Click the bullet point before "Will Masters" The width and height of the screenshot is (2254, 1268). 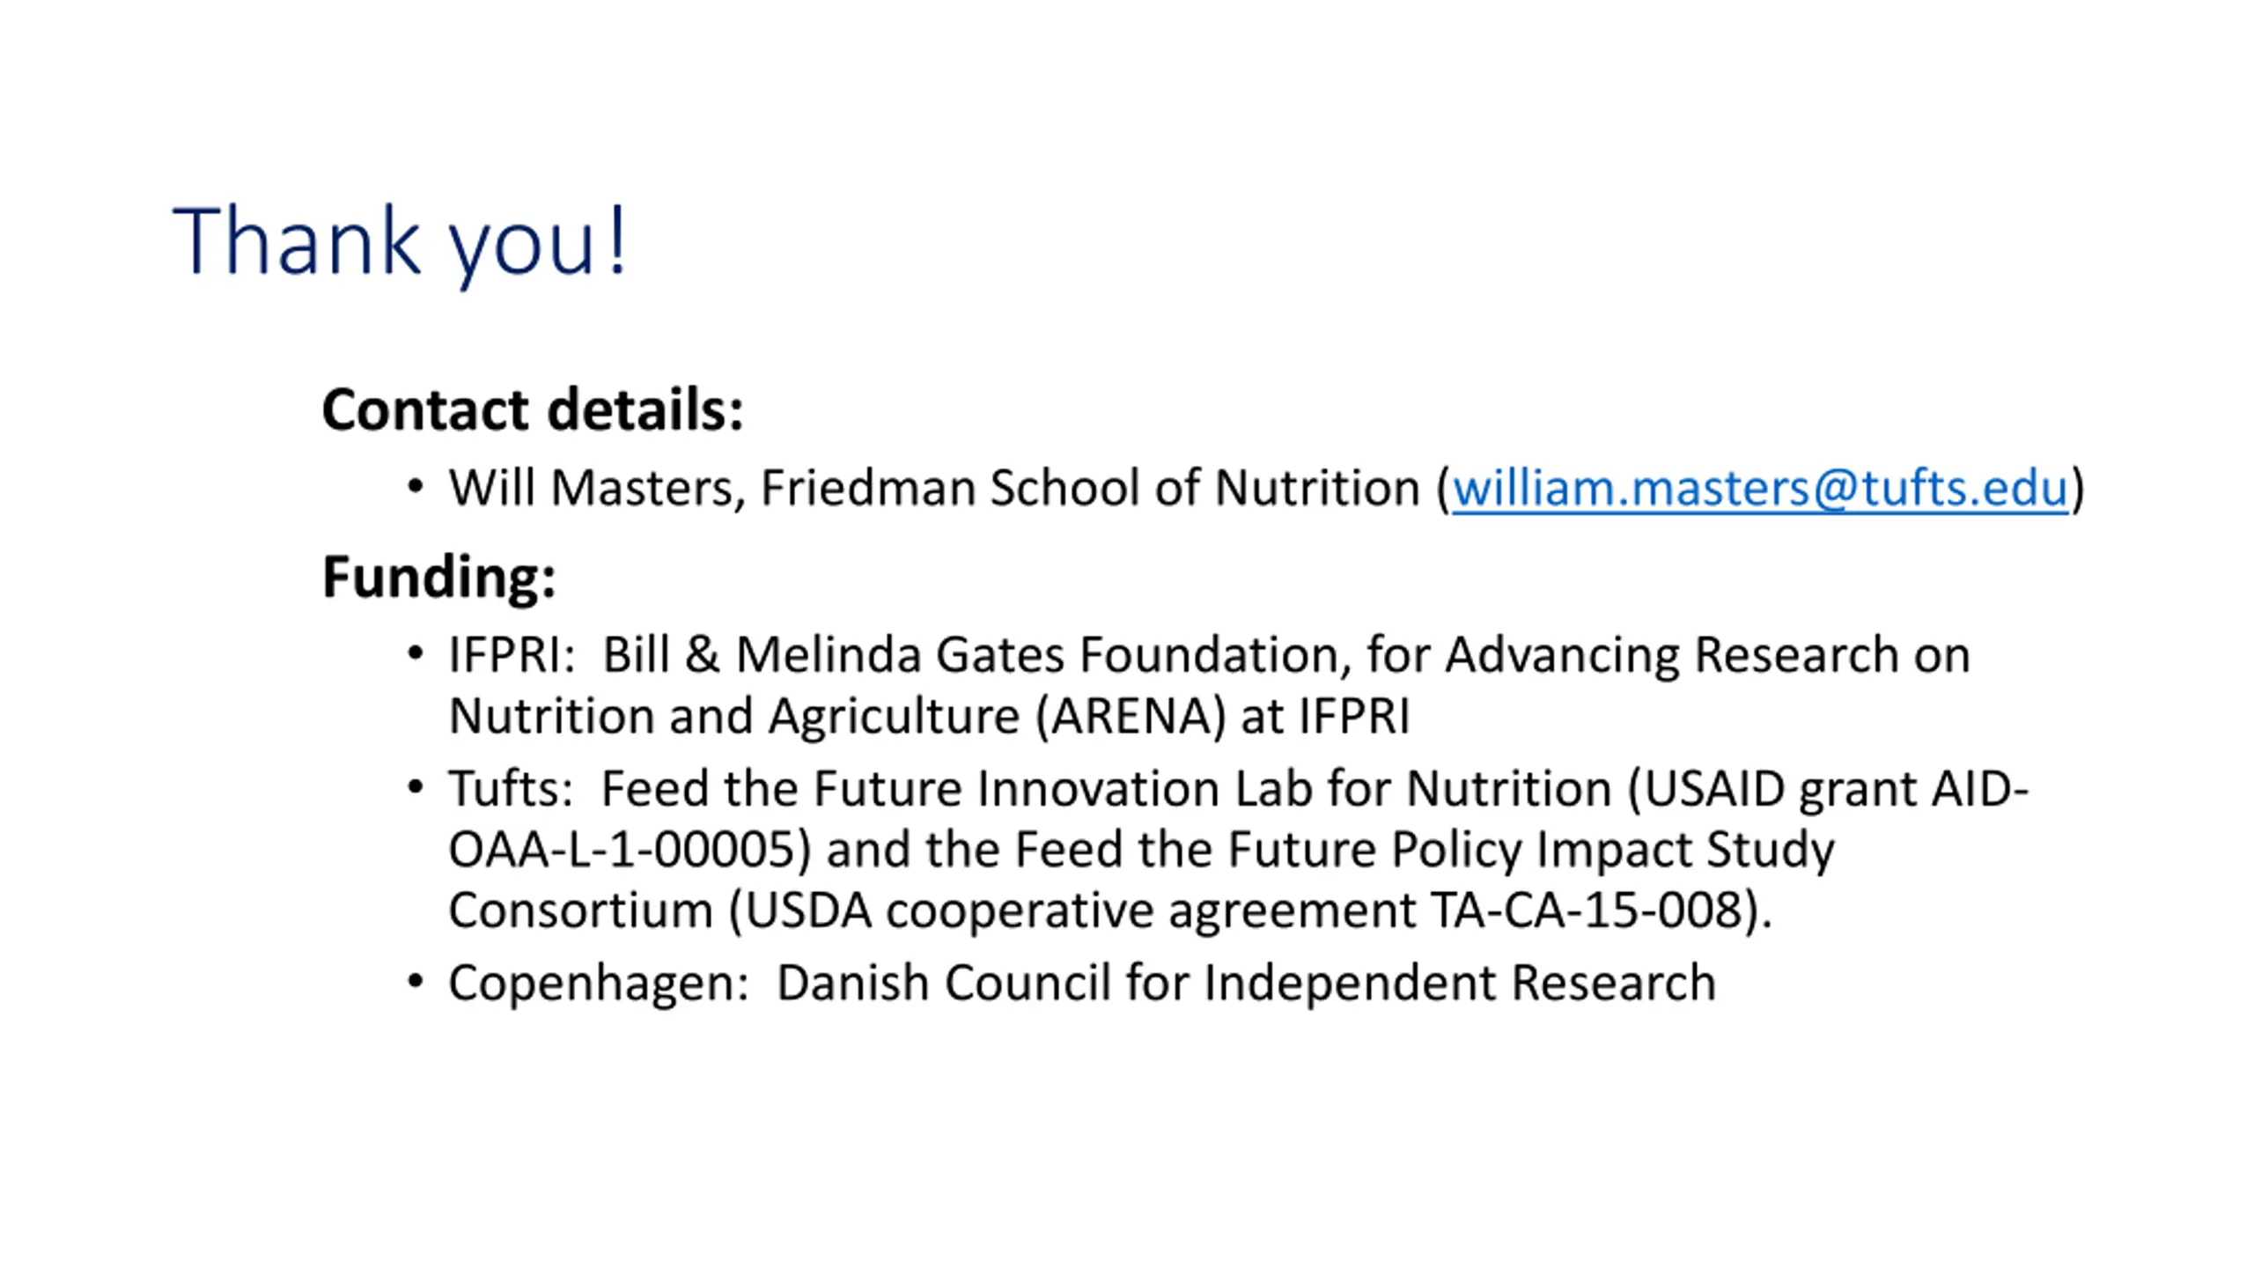416,487
